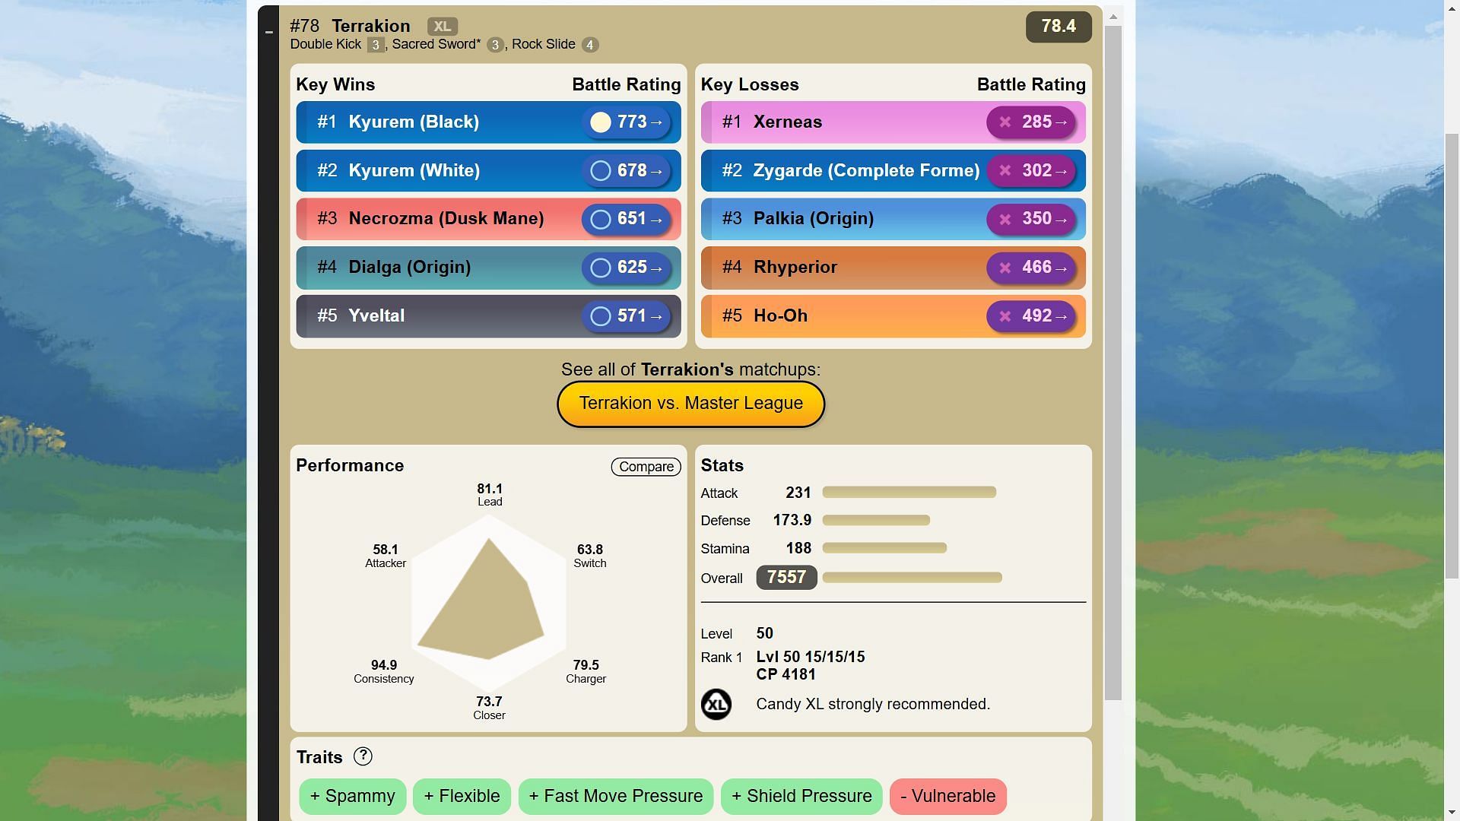Screen dimensions: 1460x821
Task: Click the '63.8 Switch' performance label
Action: (x=590, y=556)
